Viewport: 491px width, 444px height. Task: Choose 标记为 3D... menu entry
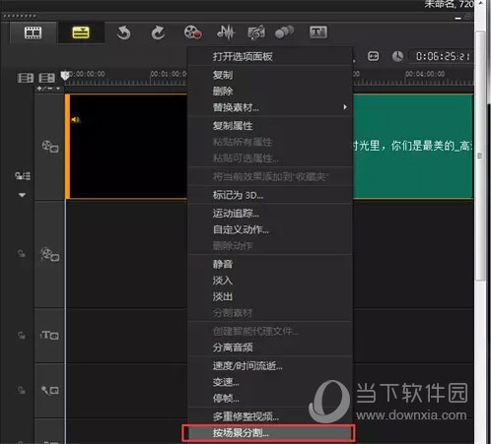tap(270, 195)
